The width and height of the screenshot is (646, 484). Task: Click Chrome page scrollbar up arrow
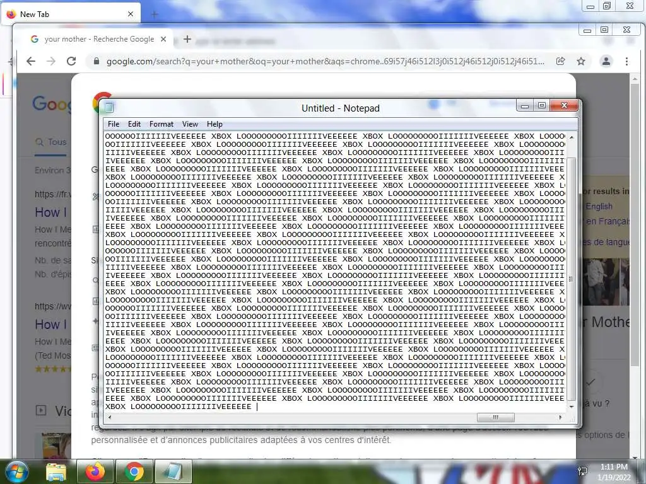pyautogui.click(x=635, y=78)
